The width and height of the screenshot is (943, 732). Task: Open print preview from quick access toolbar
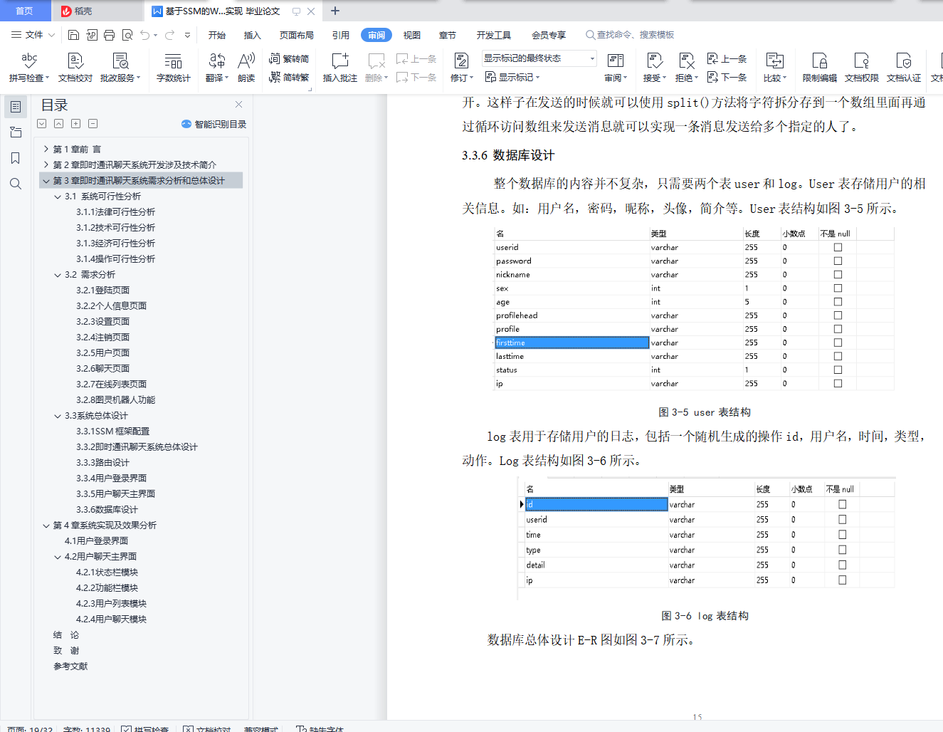tap(127, 35)
